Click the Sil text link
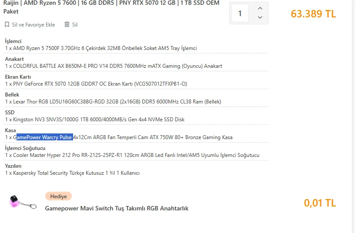 (75, 25)
